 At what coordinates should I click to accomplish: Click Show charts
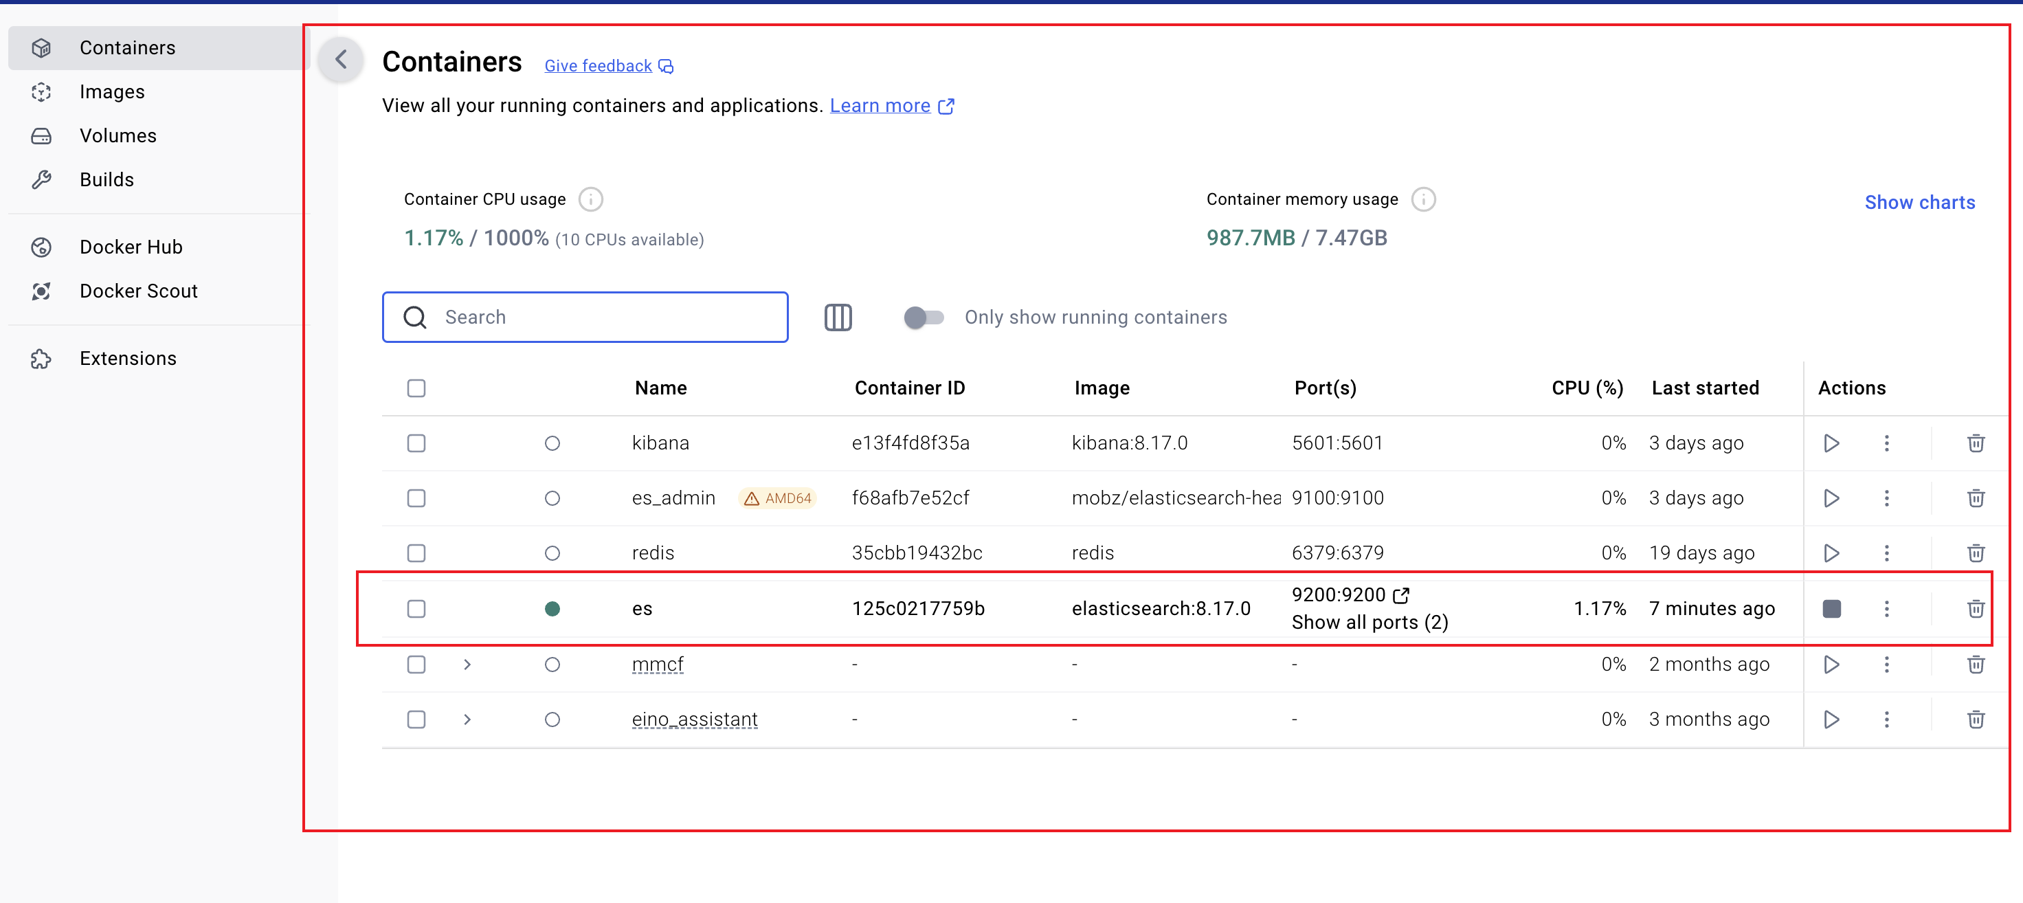[x=1919, y=203]
